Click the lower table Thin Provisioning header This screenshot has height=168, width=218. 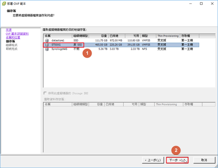(169, 104)
